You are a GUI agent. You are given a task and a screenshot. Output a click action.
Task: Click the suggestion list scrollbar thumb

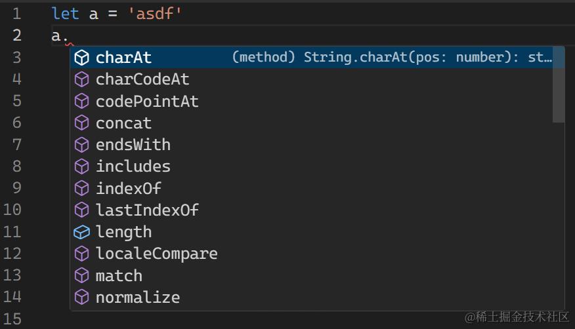[x=559, y=85]
